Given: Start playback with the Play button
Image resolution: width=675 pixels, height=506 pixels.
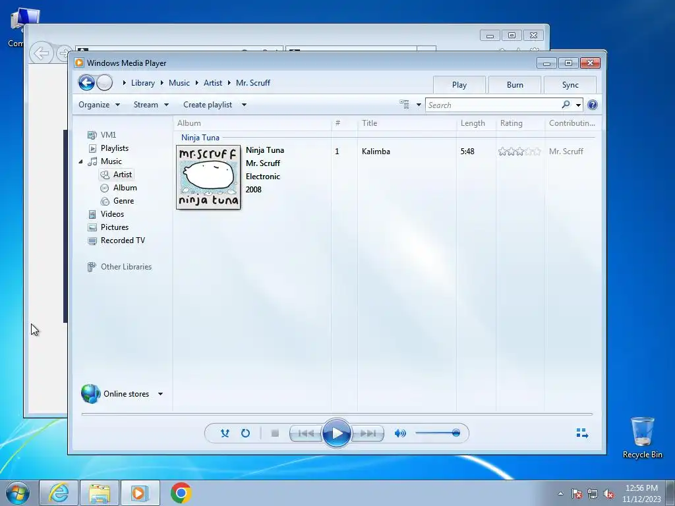Looking at the screenshot, I should point(336,434).
